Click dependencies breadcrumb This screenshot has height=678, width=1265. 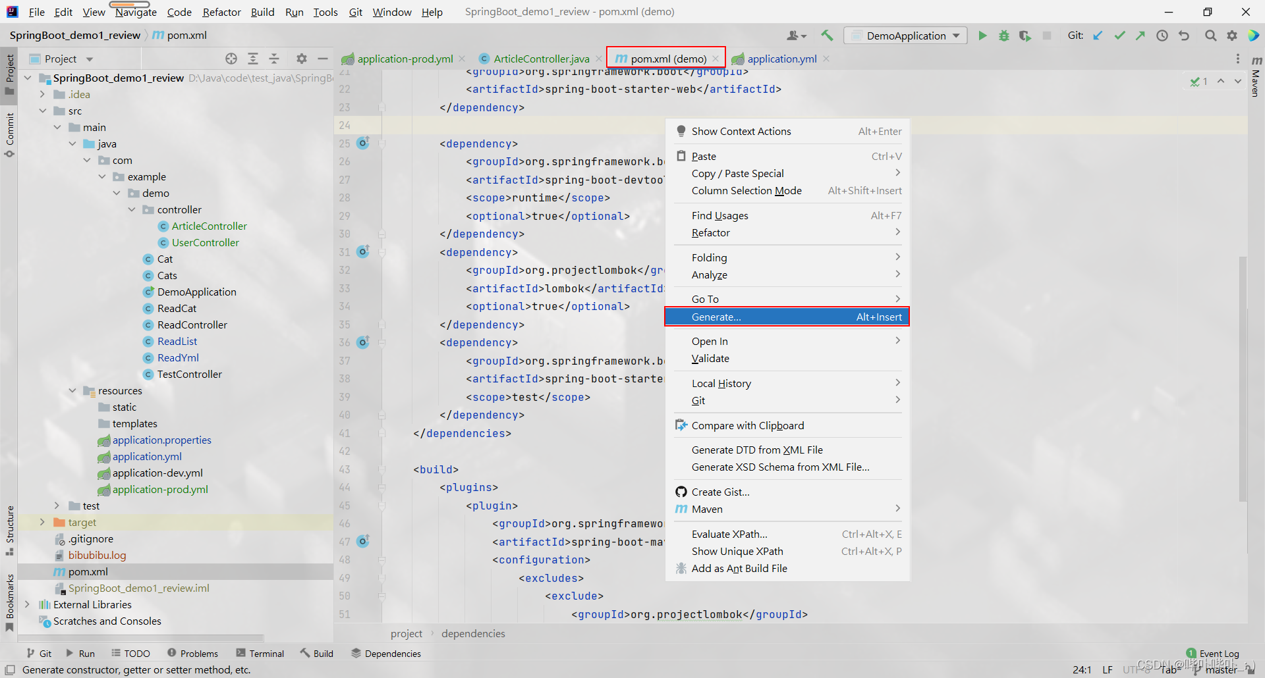tap(473, 633)
